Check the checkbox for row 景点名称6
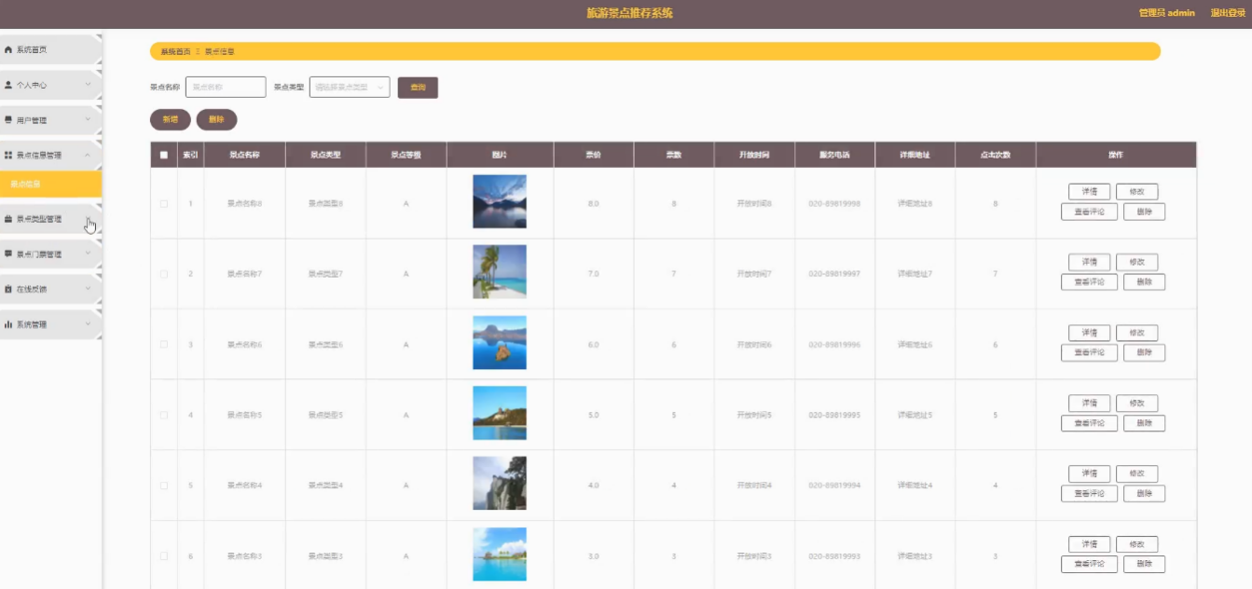 click(164, 345)
